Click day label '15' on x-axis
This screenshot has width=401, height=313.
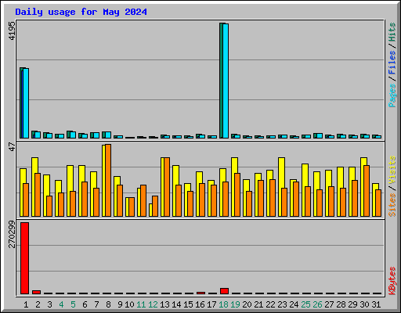pyautogui.click(x=188, y=304)
